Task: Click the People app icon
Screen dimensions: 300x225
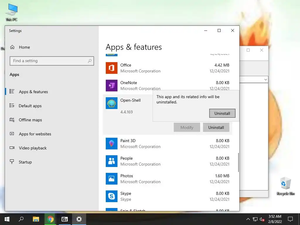Action: [112, 161]
